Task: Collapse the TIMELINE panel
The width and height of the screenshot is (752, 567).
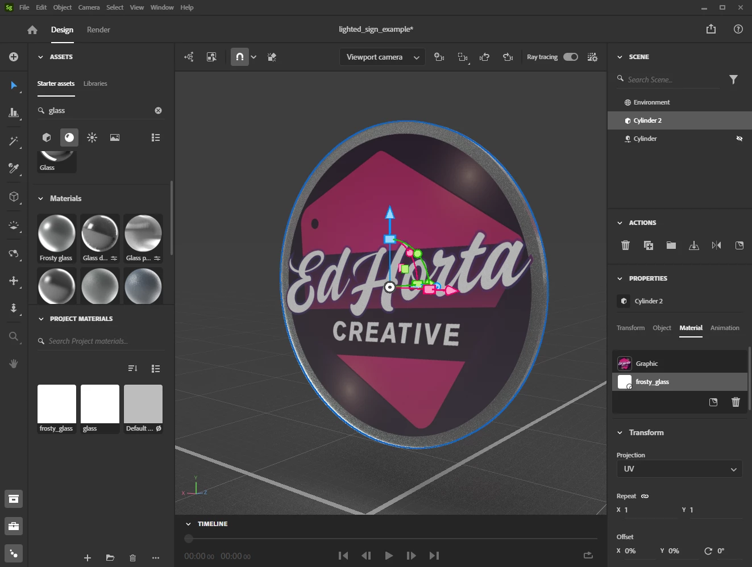Action: tap(188, 524)
